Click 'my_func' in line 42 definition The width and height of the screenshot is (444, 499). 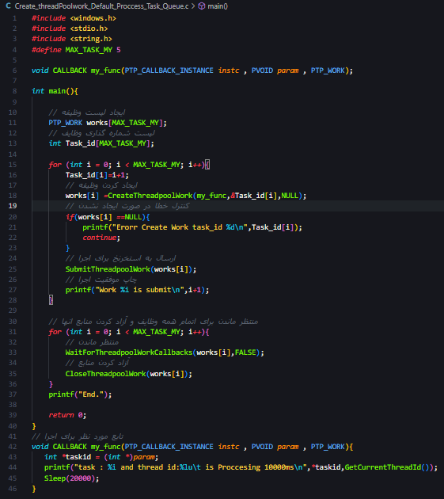click(105, 447)
